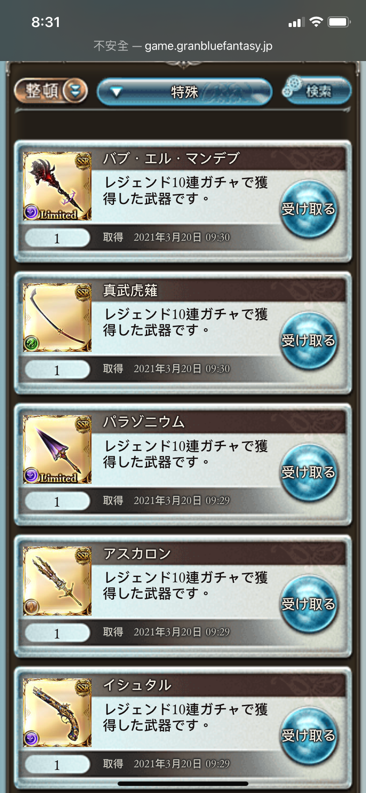
Task: Claim 真武虎薙 with 受け取る button
Action: tap(309, 340)
